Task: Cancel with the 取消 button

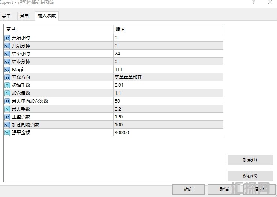Action: 224,189
